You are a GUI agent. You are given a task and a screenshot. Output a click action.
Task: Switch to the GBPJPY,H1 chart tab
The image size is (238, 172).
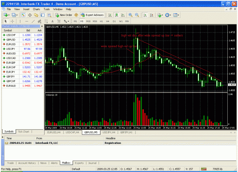click(126, 132)
